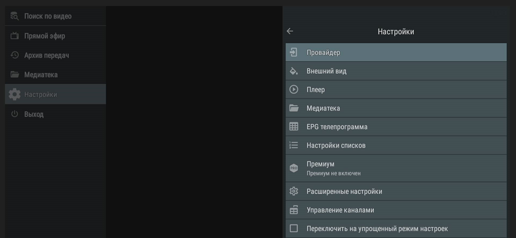Select Прямой эфир in sidebar
This screenshot has height=238, width=516.
(44, 36)
